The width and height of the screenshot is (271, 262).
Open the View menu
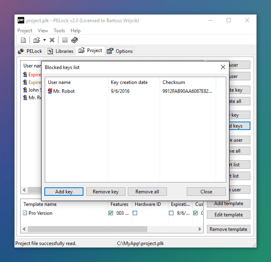(x=43, y=31)
